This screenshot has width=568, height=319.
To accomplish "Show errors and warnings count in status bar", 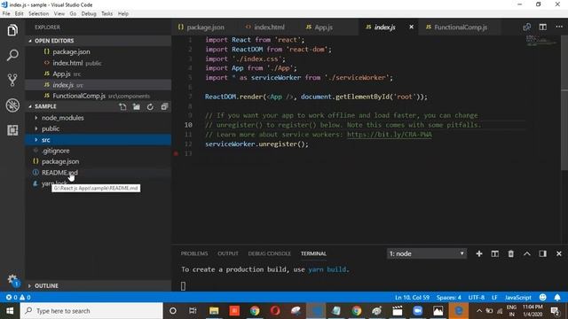I will (18, 298).
